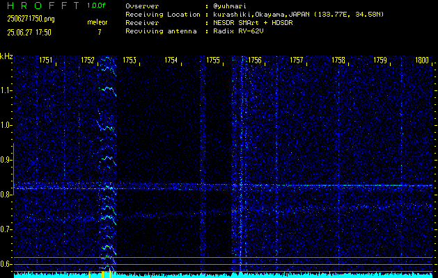
Task: Click the 1800 time axis label
Action: [422, 60]
